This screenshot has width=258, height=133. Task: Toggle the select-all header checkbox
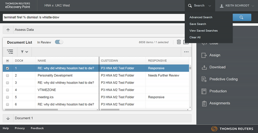click(7, 61)
